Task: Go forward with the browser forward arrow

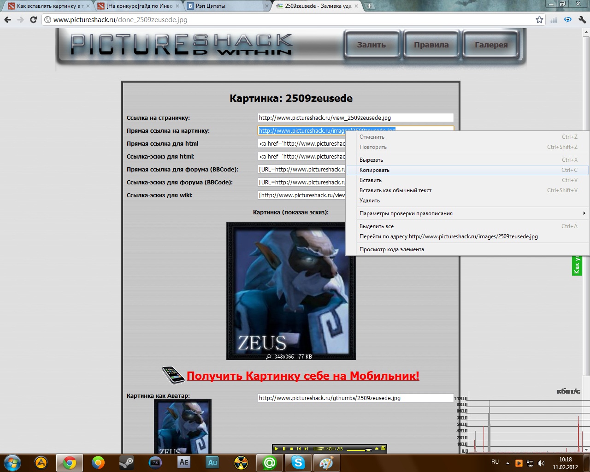Action: (x=20, y=20)
